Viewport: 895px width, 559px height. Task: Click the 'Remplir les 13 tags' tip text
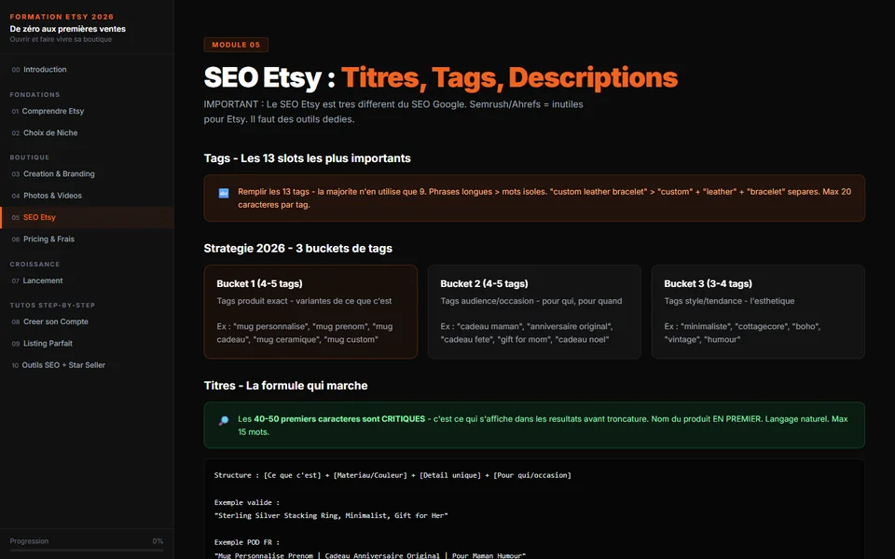point(544,198)
